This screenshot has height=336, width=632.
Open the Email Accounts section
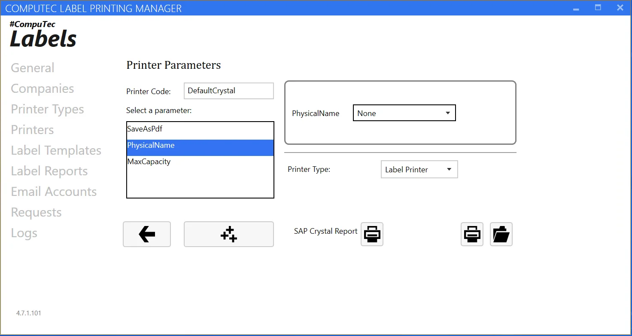point(54,192)
